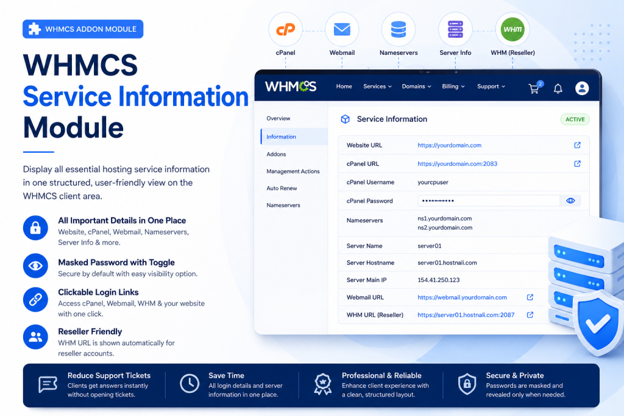This screenshot has width=624, height=416.
Task: Click the WHMCS logo in header
Action: point(291,86)
